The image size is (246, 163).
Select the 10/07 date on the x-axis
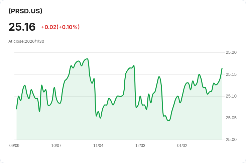56,146
